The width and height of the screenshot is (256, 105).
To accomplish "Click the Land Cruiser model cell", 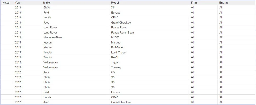I will pos(149,52).
